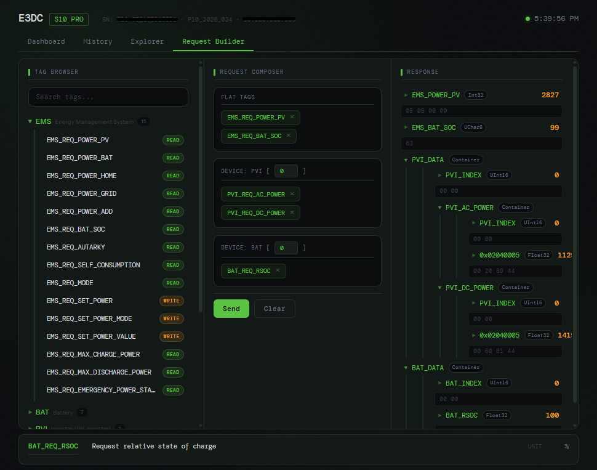Click the BAT_RSOC value 100
Viewport: 597px width, 470px height.
pyautogui.click(x=552, y=415)
